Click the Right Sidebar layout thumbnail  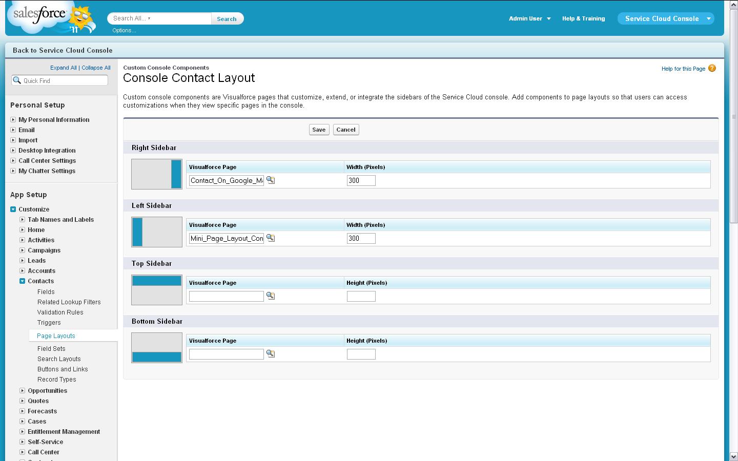(x=157, y=174)
